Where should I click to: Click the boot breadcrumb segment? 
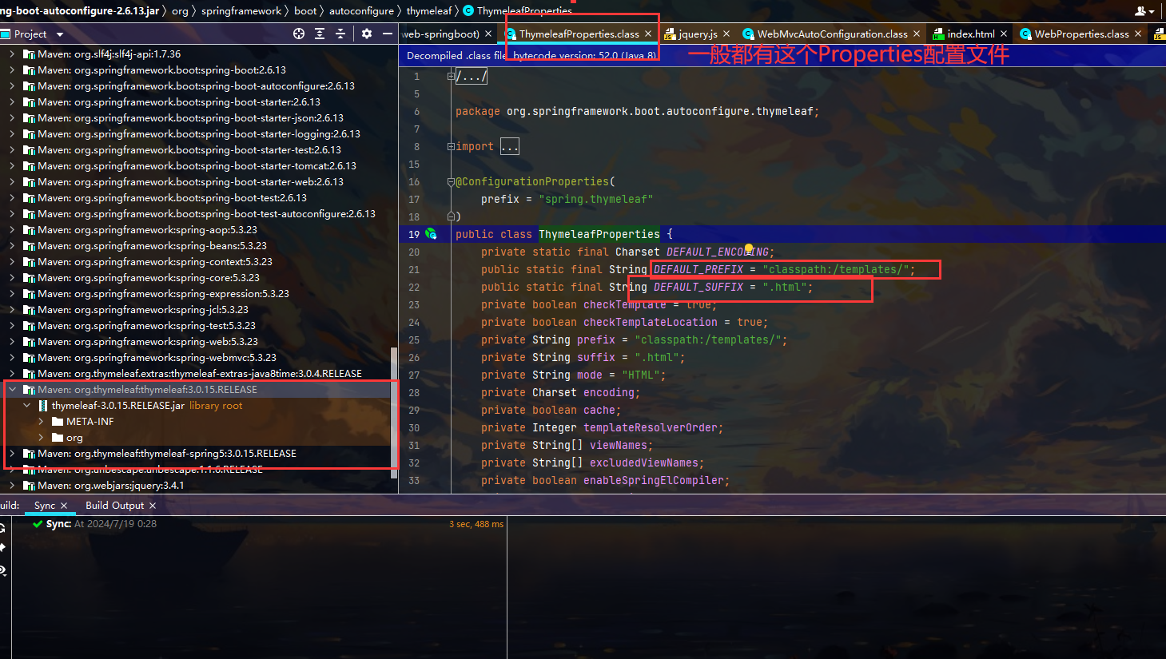click(305, 11)
